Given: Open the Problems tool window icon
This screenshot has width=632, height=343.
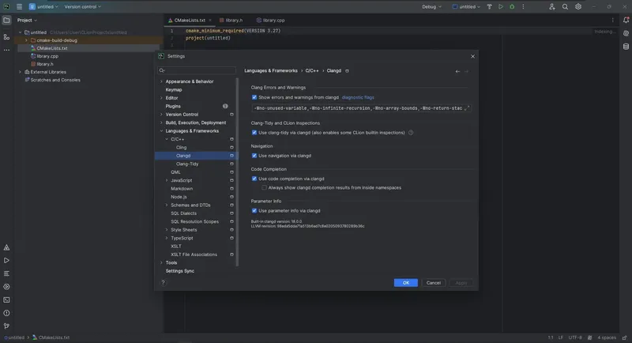Looking at the screenshot, I should click(x=6, y=313).
